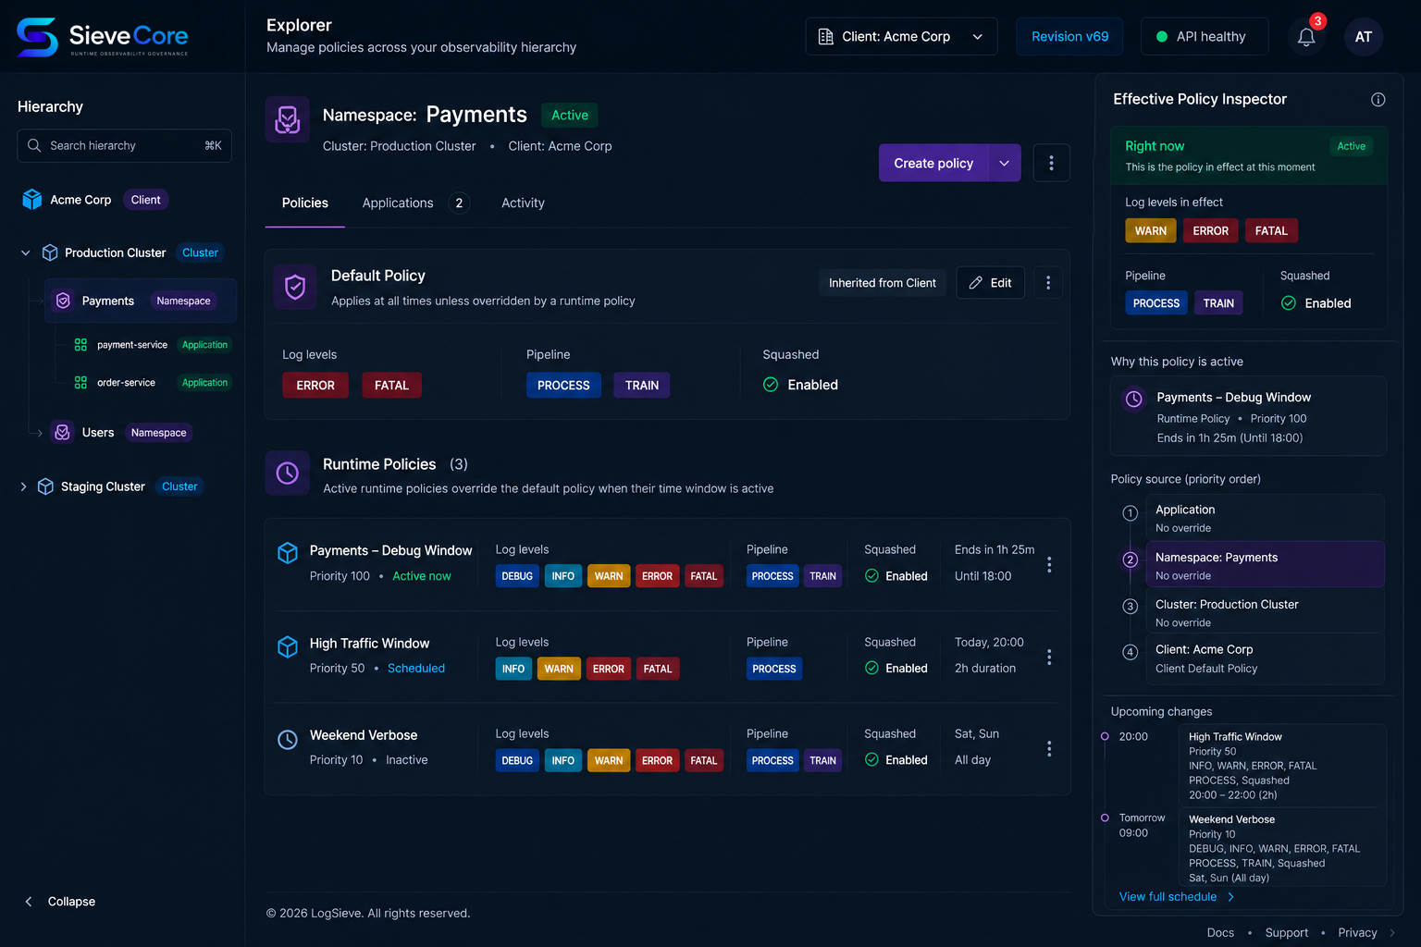Open the Client: Acme Corp dropdown
Viewport: 1421px width, 947px height.
point(901,37)
